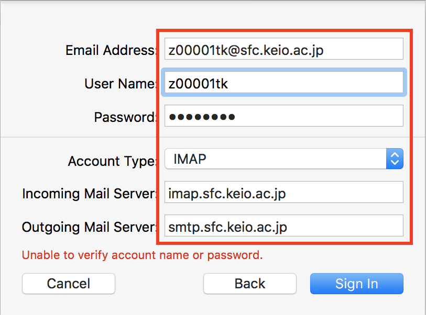Focus the User Name text field

(283, 83)
